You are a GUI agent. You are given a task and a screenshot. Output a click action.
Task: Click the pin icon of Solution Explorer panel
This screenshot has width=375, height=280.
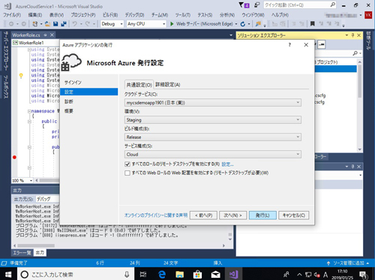click(x=352, y=35)
